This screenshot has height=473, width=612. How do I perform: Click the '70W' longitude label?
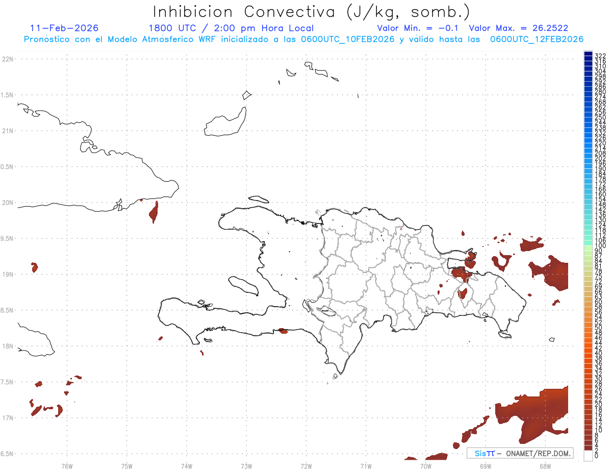[425, 466]
